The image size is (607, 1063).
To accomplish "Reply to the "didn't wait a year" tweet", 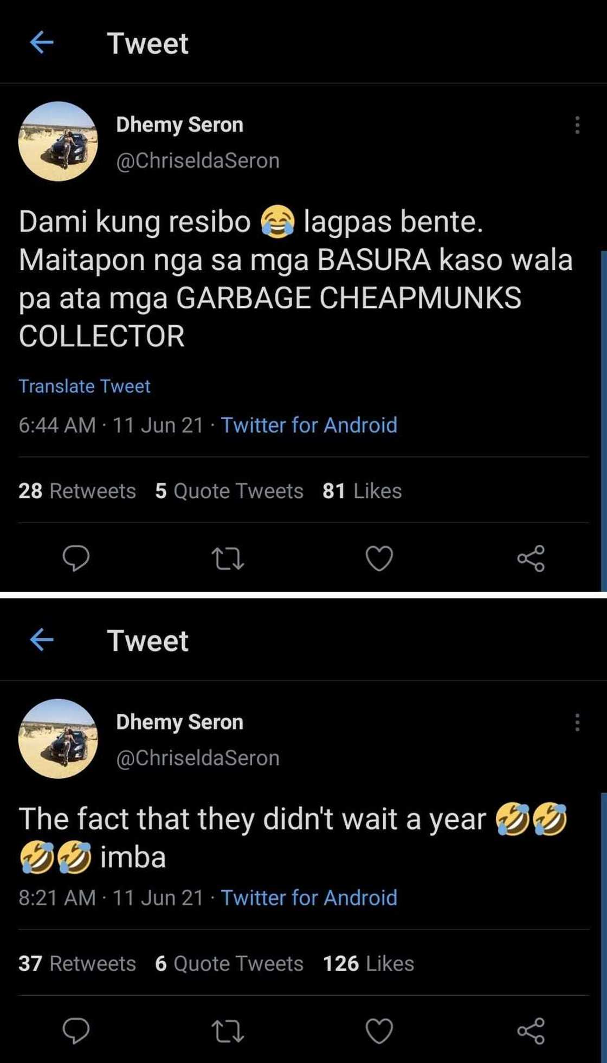I will point(76,1030).
